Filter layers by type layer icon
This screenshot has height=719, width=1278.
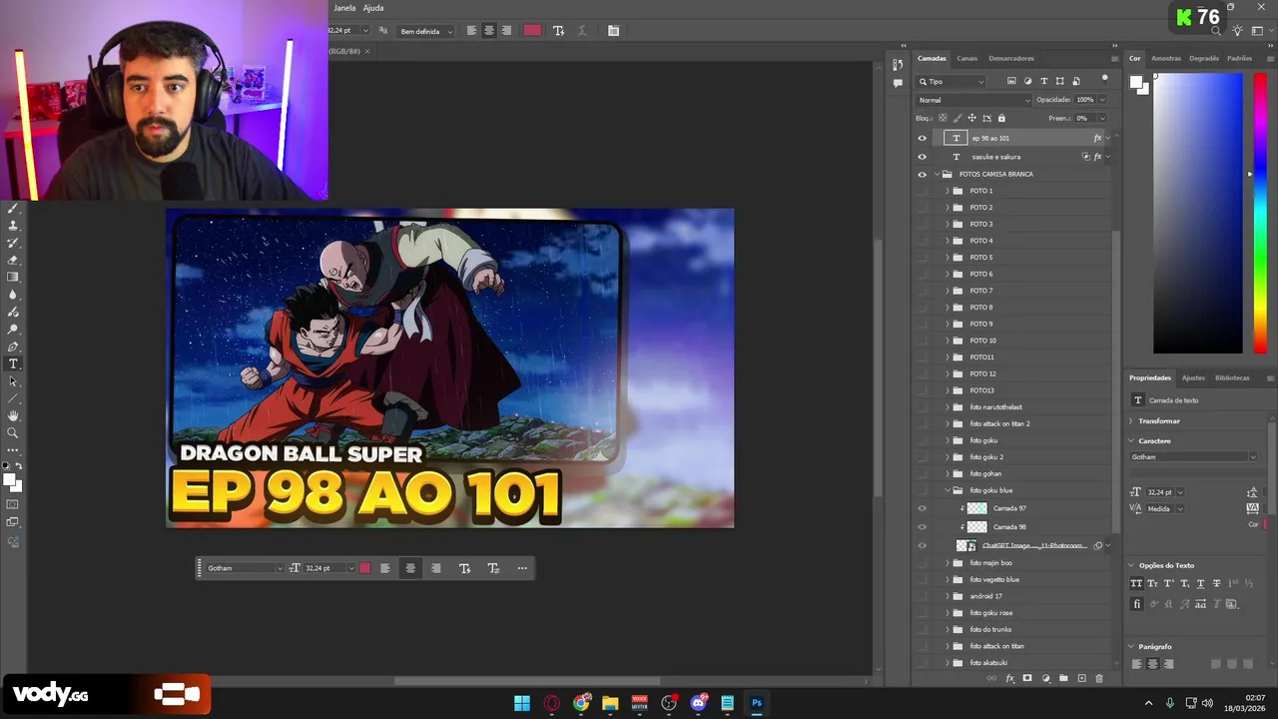[x=1044, y=81]
